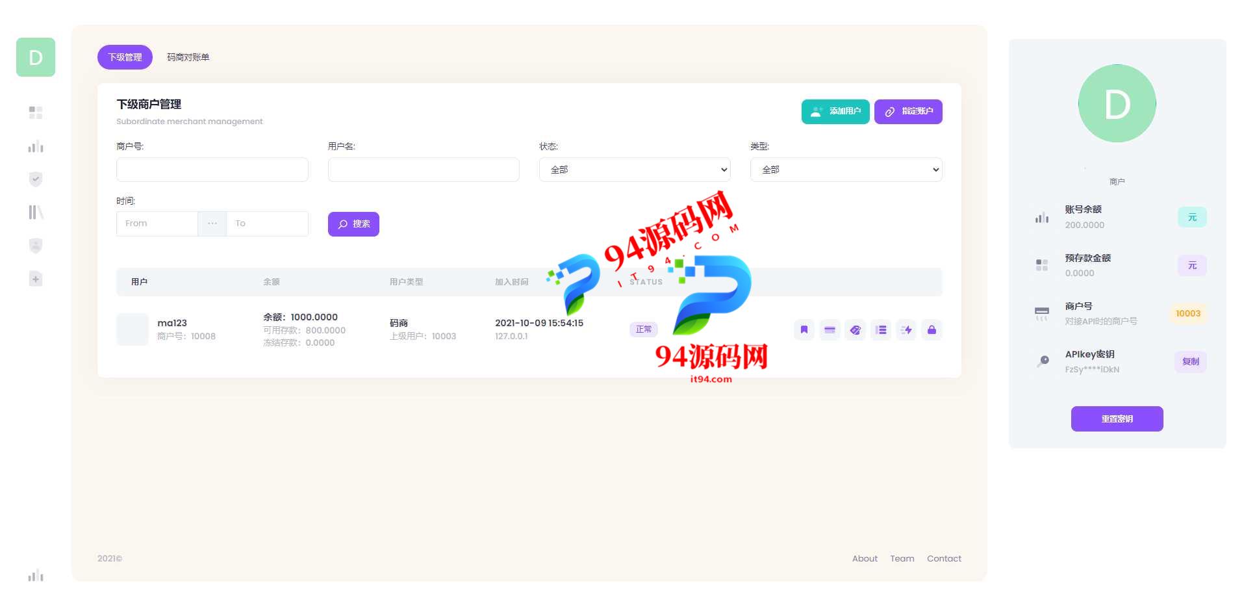Click 余额: 1000.0000 text
Viewport: 1244px width, 607px height.
coord(300,317)
